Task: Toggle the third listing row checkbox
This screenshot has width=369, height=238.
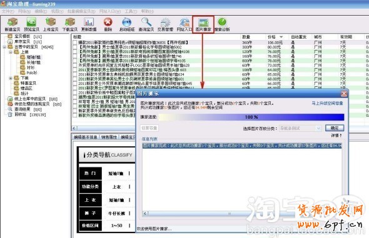Action: pos(75,51)
